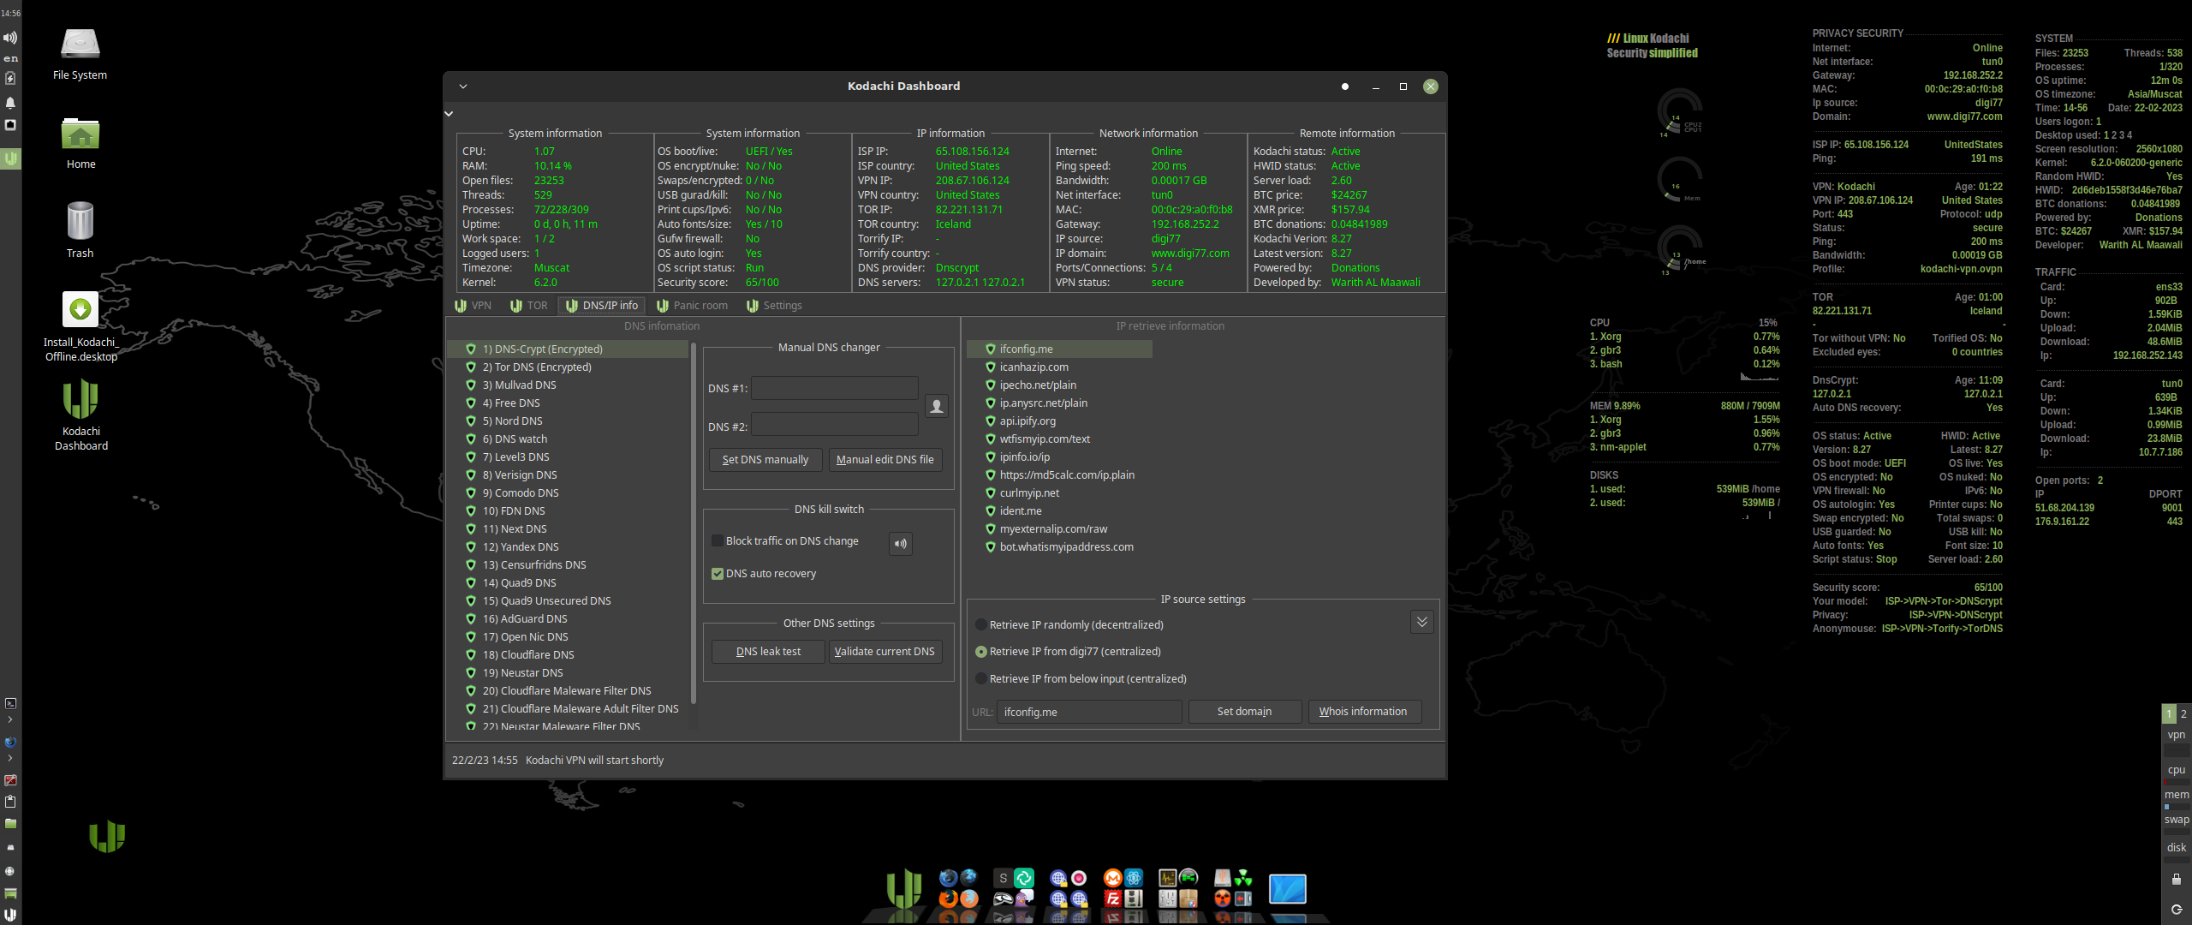
Task: Open the Element chat icon in the dock
Action: click(x=1024, y=878)
